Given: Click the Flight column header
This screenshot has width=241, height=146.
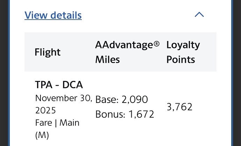Looking at the screenshot, I should [x=48, y=52].
